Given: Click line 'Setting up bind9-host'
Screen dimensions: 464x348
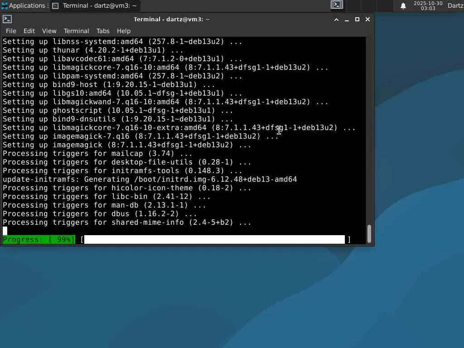Looking at the screenshot, I should pyautogui.click(x=109, y=85).
